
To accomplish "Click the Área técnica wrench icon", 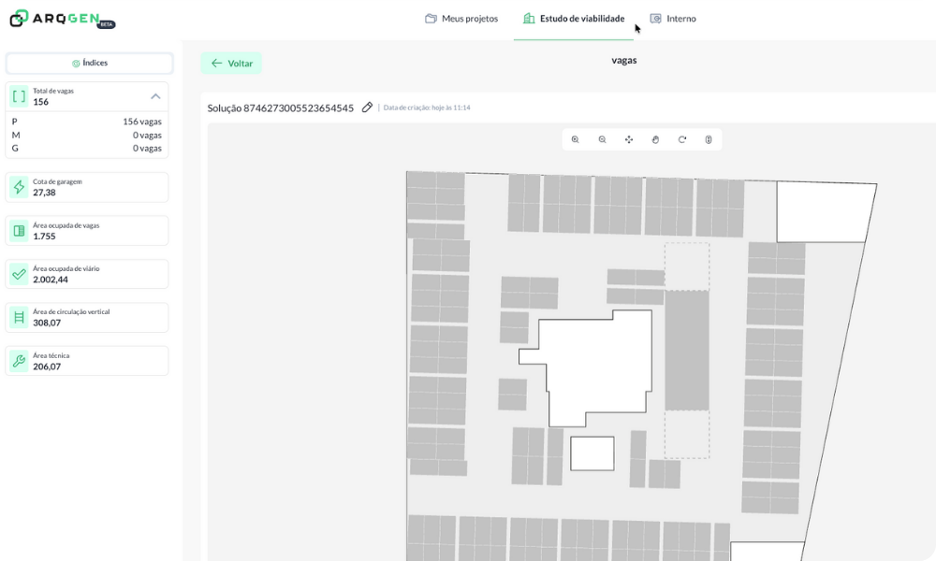I will click(19, 361).
